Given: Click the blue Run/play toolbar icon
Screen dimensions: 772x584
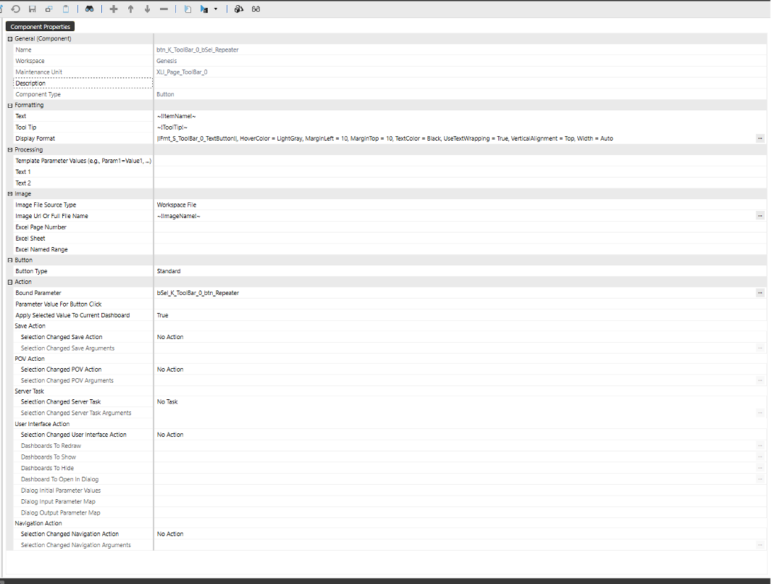Looking at the screenshot, I should coord(204,9).
